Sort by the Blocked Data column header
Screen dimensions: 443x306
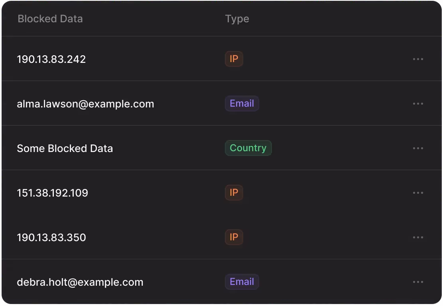(50, 19)
